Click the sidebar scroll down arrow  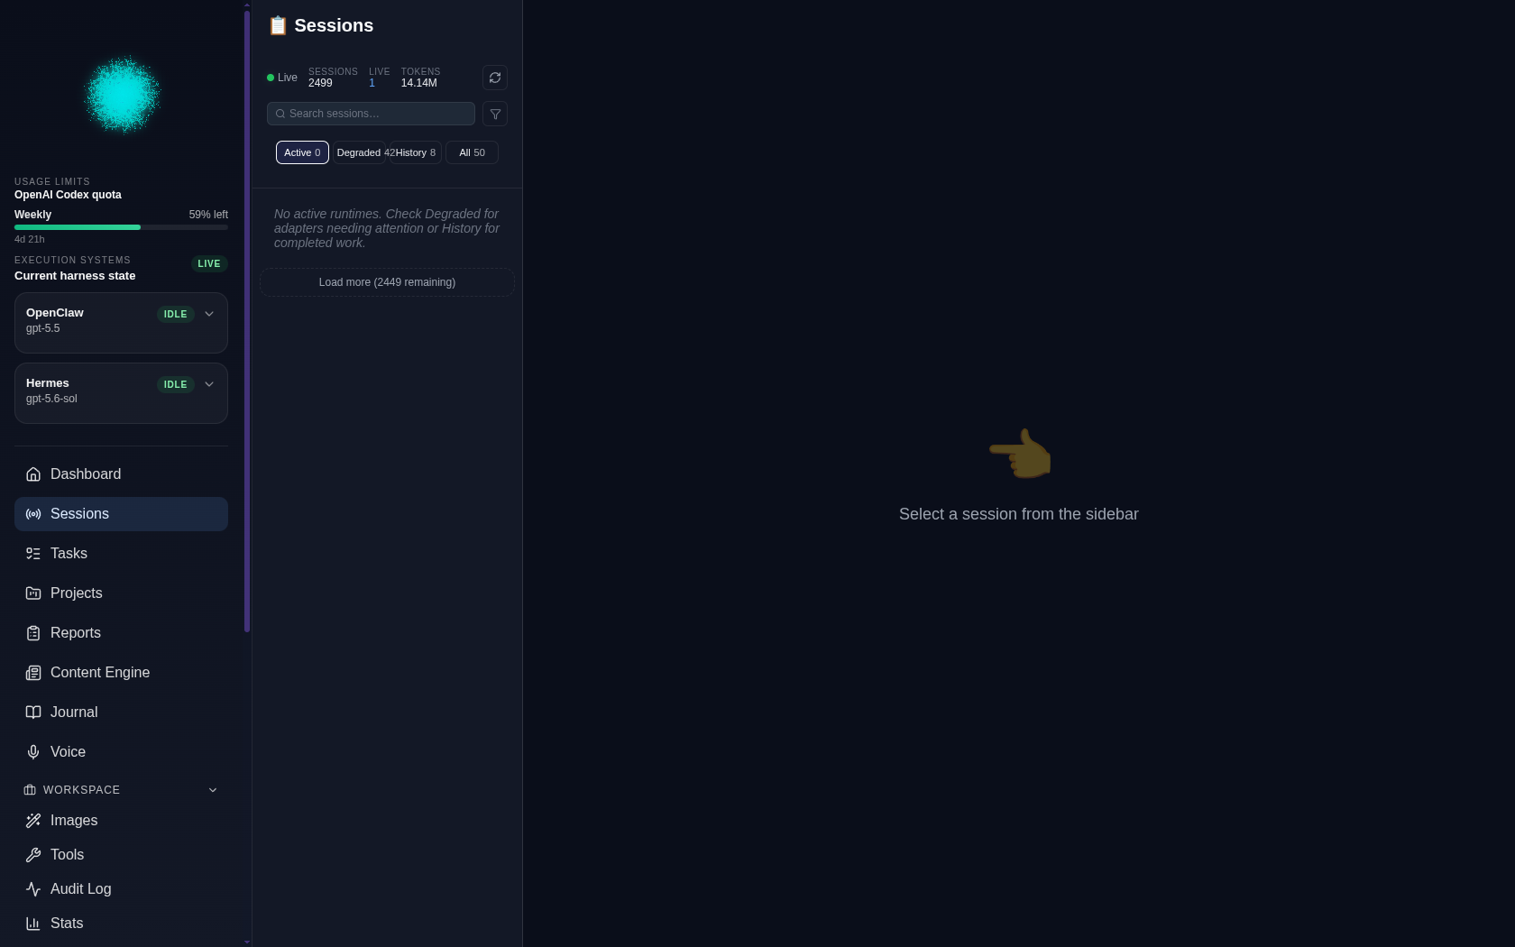click(247, 942)
